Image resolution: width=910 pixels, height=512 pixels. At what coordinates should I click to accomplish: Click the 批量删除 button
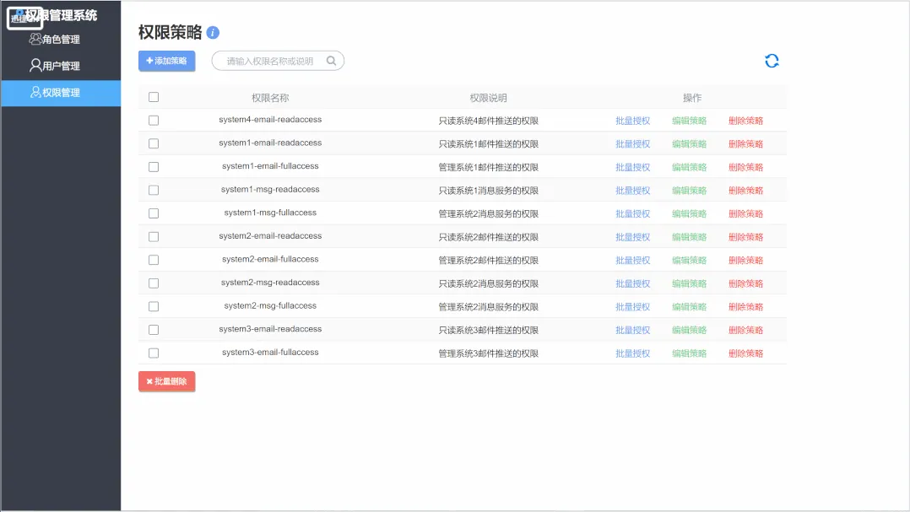click(x=166, y=381)
